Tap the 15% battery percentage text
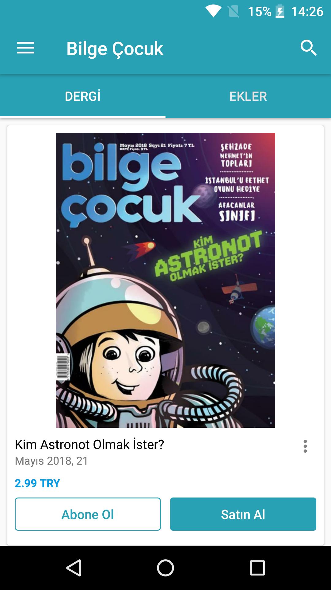 (x=260, y=12)
